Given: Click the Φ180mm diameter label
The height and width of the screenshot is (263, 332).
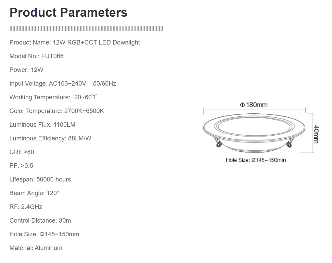Looking at the screenshot, I should point(254,105).
